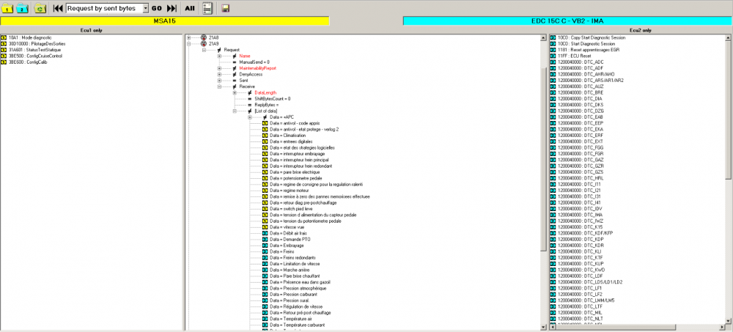Select Data = antivol - code appris row
The height and width of the screenshot is (332, 733).
(295, 123)
